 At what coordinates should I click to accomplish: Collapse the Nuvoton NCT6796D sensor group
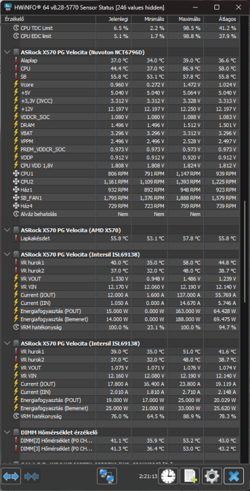pos(7,52)
